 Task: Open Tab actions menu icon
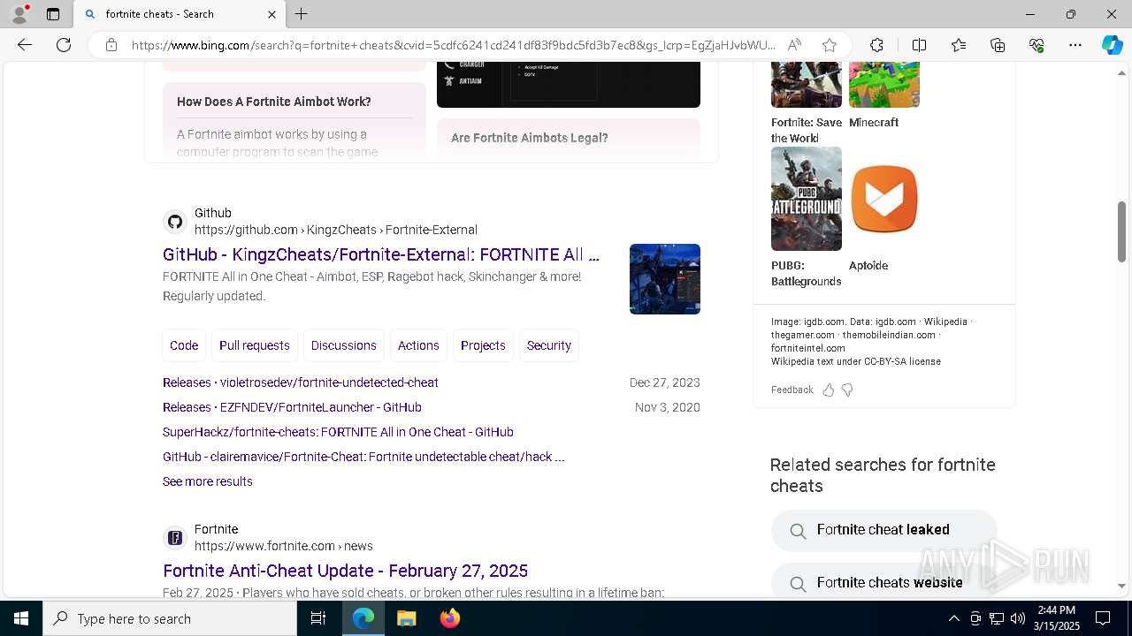pos(53,14)
